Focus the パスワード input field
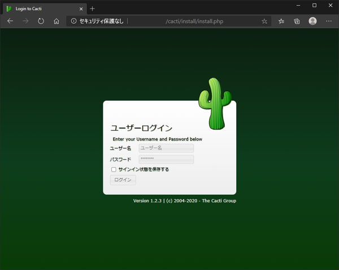 pyautogui.click(x=166, y=159)
